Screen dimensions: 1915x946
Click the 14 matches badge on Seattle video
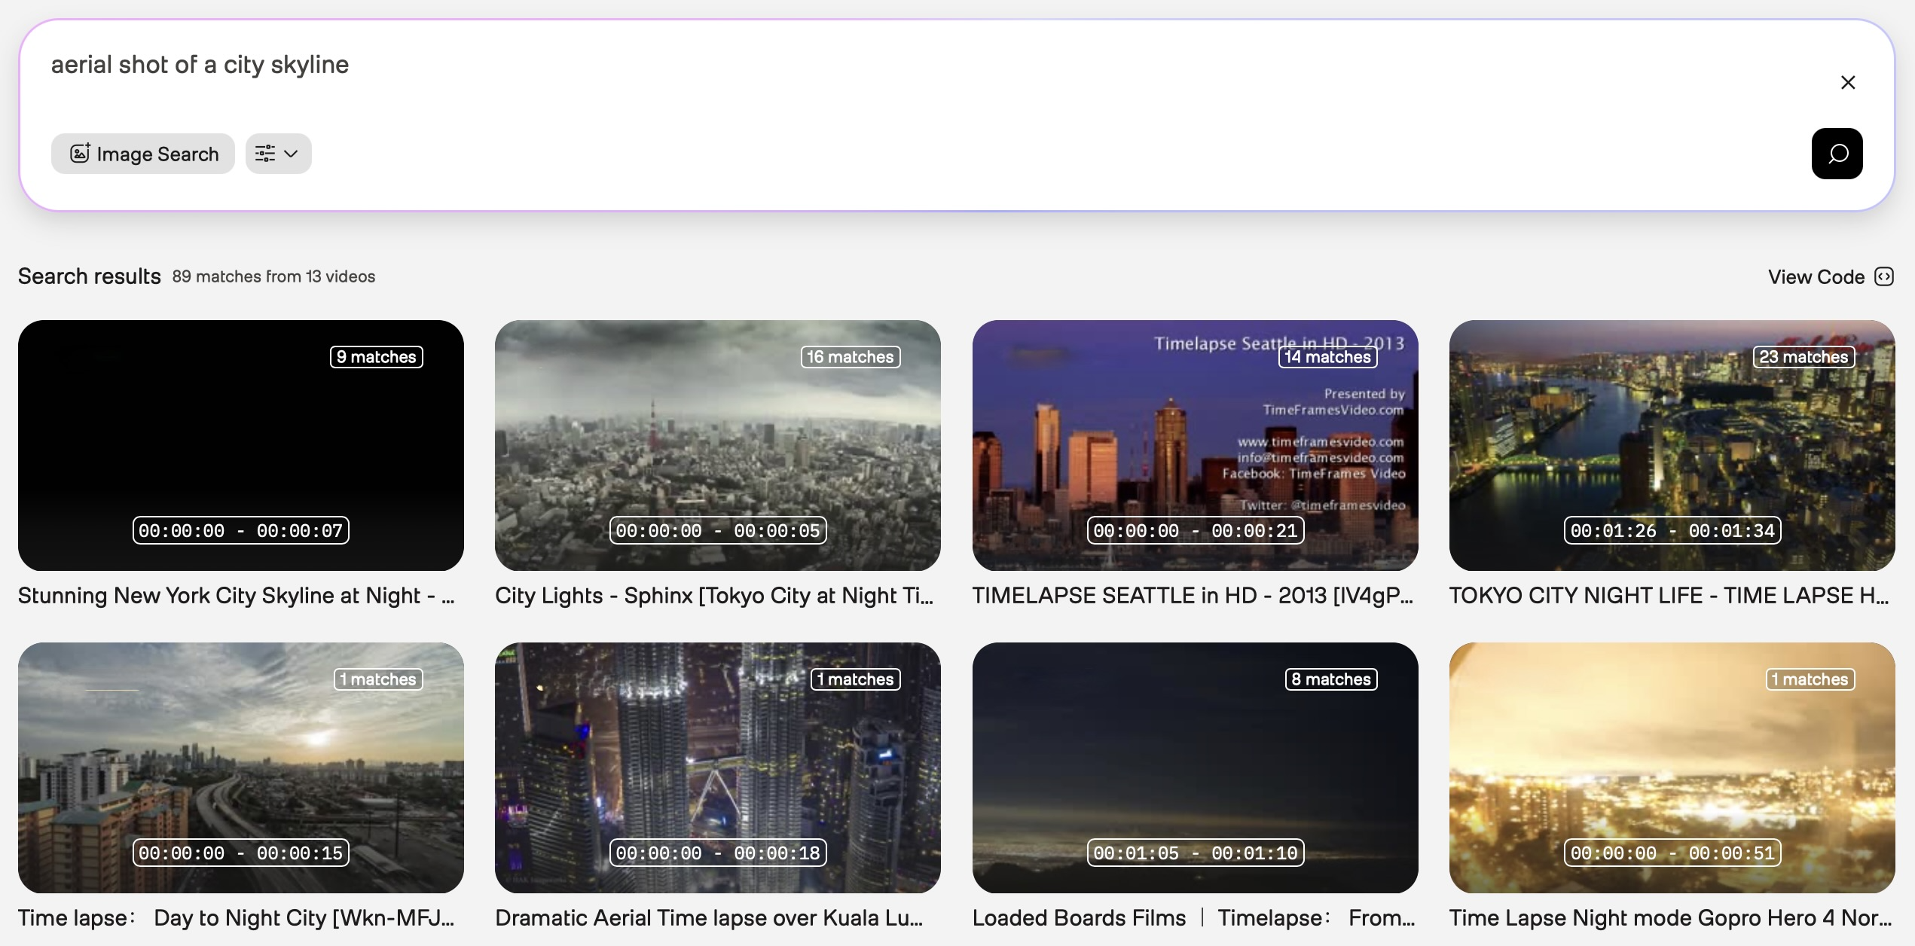[x=1327, y=357]
